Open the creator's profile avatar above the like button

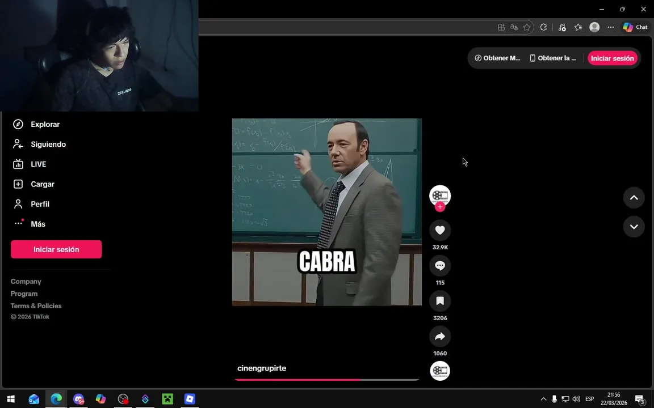pos(439,195)
